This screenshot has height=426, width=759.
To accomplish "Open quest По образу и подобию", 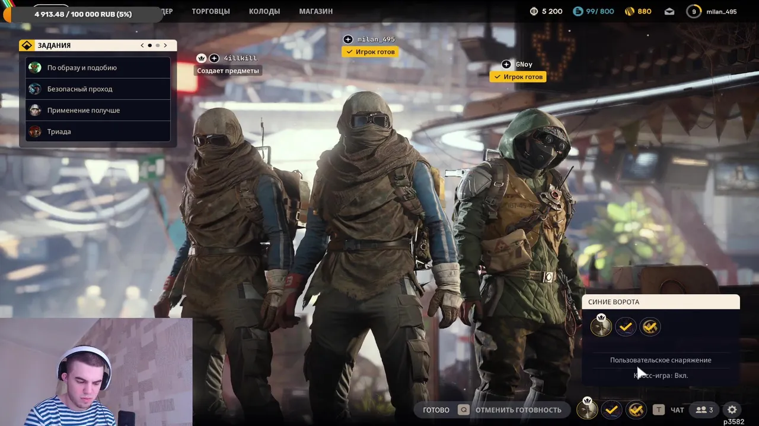I will point(98,67).
